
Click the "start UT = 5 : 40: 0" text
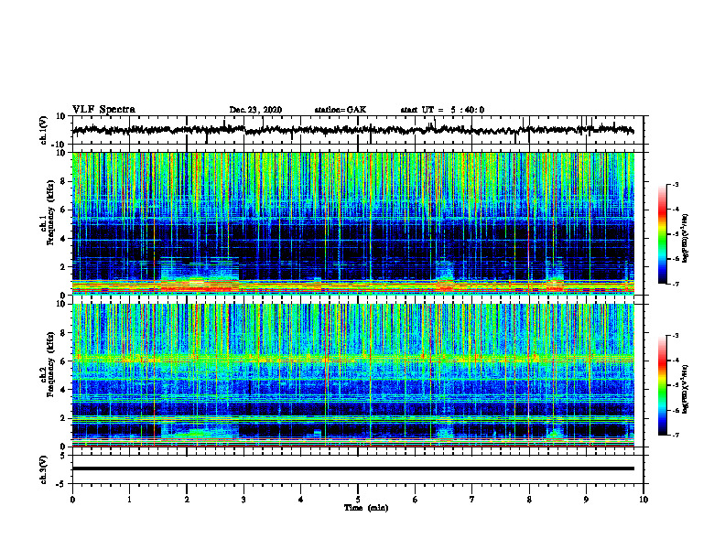tap(442, 110)
